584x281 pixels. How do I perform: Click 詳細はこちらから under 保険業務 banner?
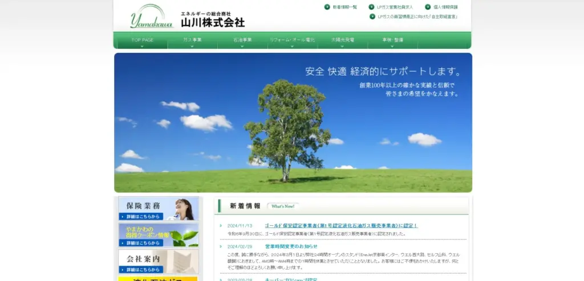(x=141, y=217)
